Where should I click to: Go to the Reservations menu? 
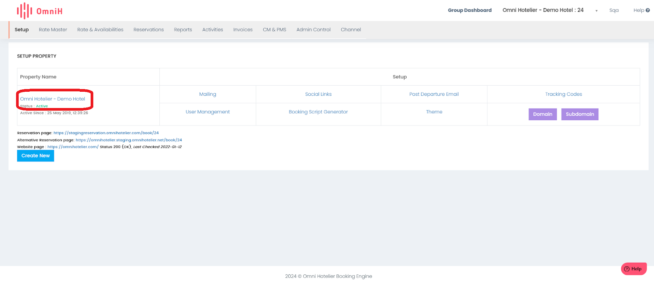[x=148, y=30]
